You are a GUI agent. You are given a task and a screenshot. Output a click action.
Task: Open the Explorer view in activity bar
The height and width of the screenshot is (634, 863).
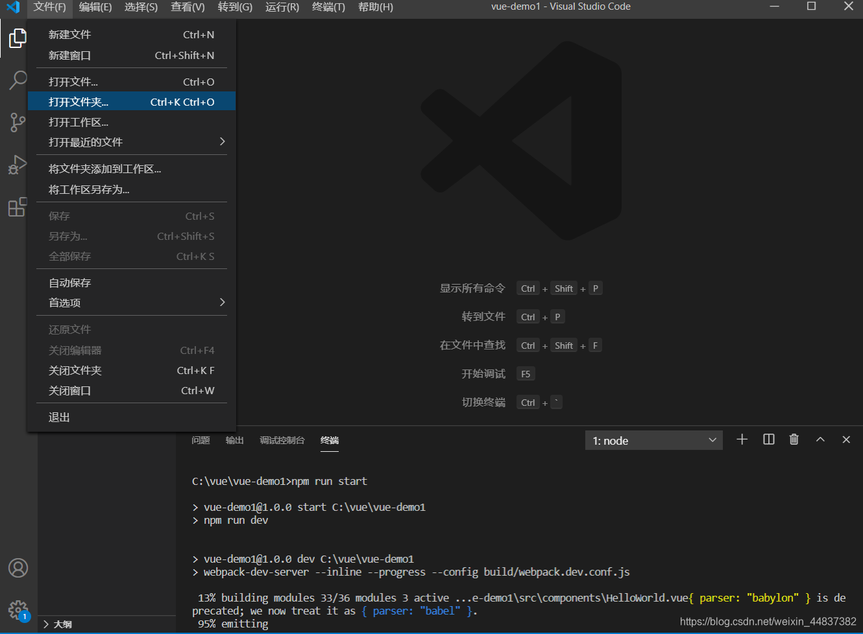point(18,38)
